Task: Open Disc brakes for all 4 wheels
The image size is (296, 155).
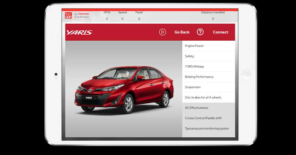Action: (209, 97)
